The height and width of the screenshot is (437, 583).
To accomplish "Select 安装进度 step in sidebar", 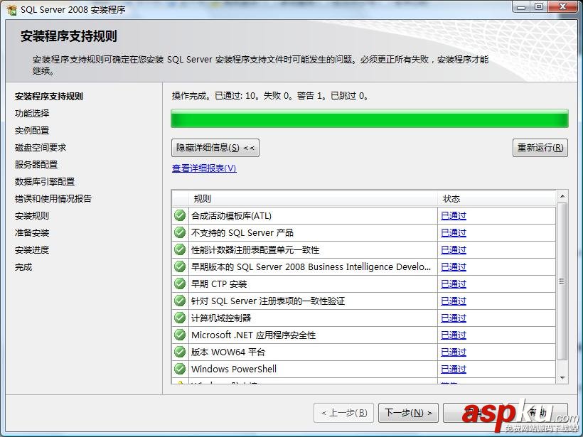I will (x=32, y=250).
